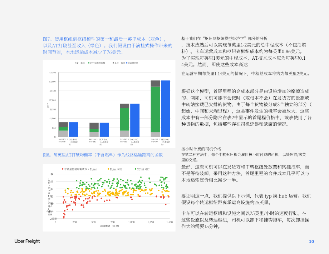Click the paragraph starting 卡车可以在转运枢纽

tap(245, 220)
